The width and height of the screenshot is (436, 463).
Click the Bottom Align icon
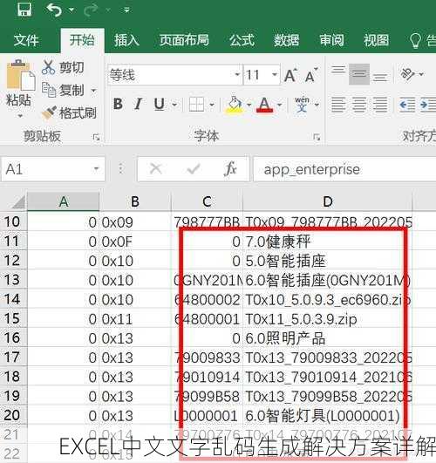coord(380,77)
